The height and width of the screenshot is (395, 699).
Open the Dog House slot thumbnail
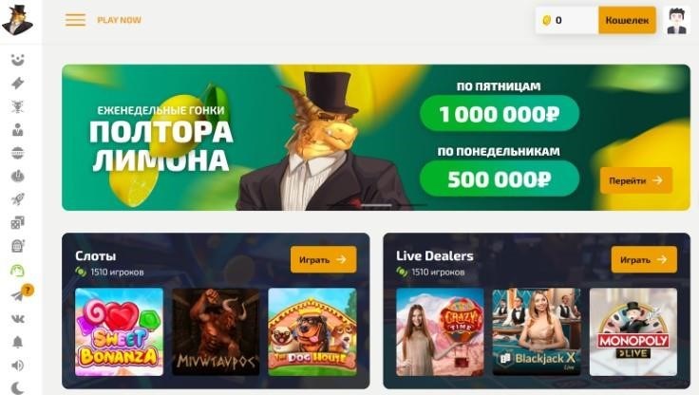(312, 332)
